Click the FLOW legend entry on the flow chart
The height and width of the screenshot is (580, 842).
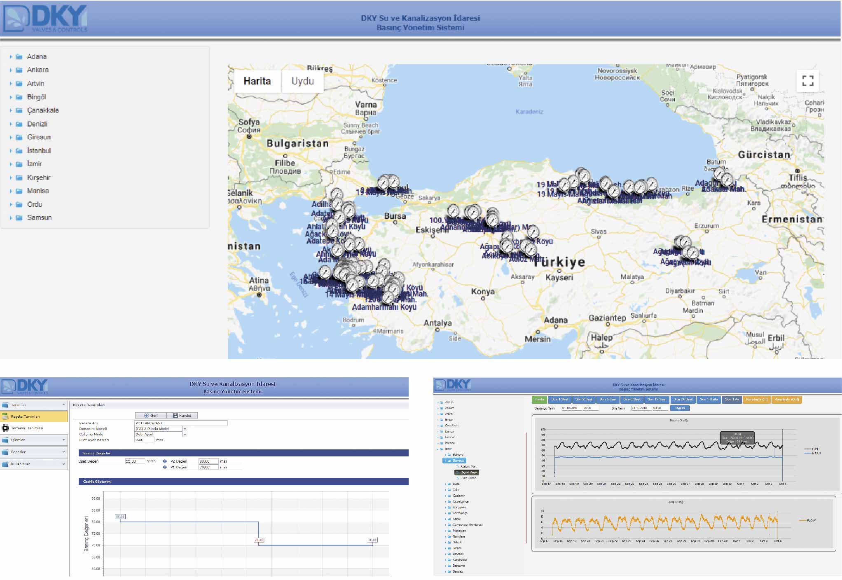click(x=807, y=520)
